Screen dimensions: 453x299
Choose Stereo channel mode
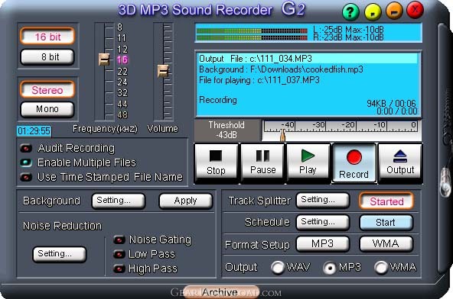47,90
